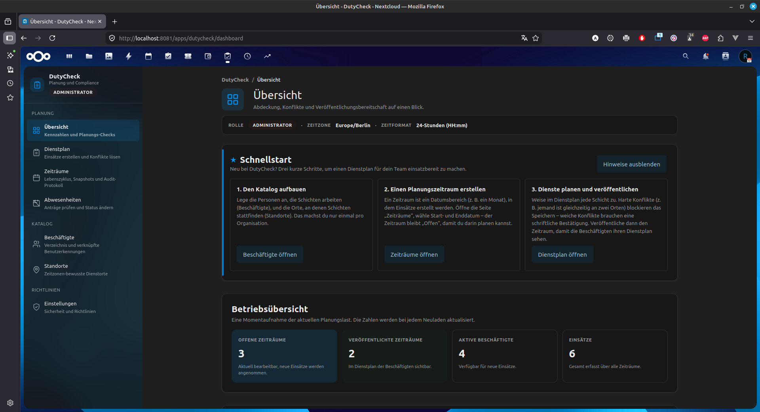Open the Contacts menu icon
This screenshot has width=760, height=412.
click(x=726, y=56)
